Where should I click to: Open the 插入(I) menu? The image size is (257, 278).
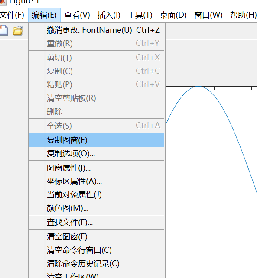[109, 15]
